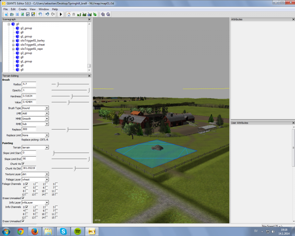Uncheck Foliage Channel 0

pyautogui.click(x=27, y=184)
